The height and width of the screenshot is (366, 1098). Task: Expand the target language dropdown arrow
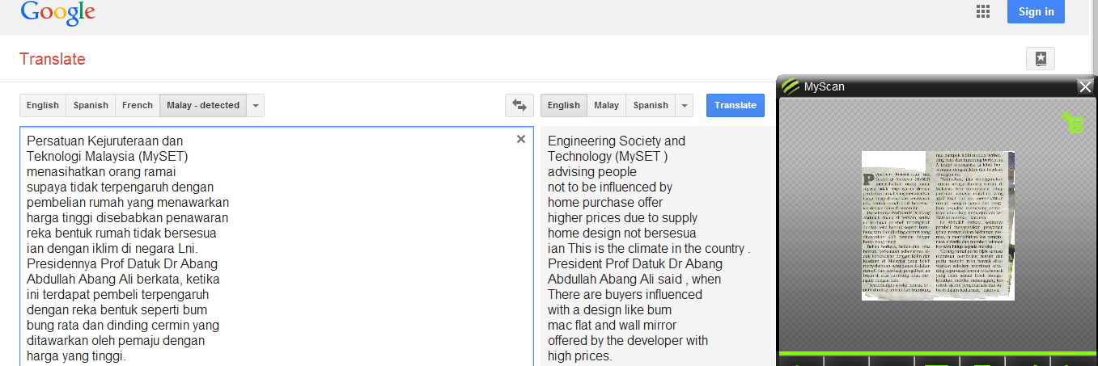pyautogui.click(x=685, y=105)
